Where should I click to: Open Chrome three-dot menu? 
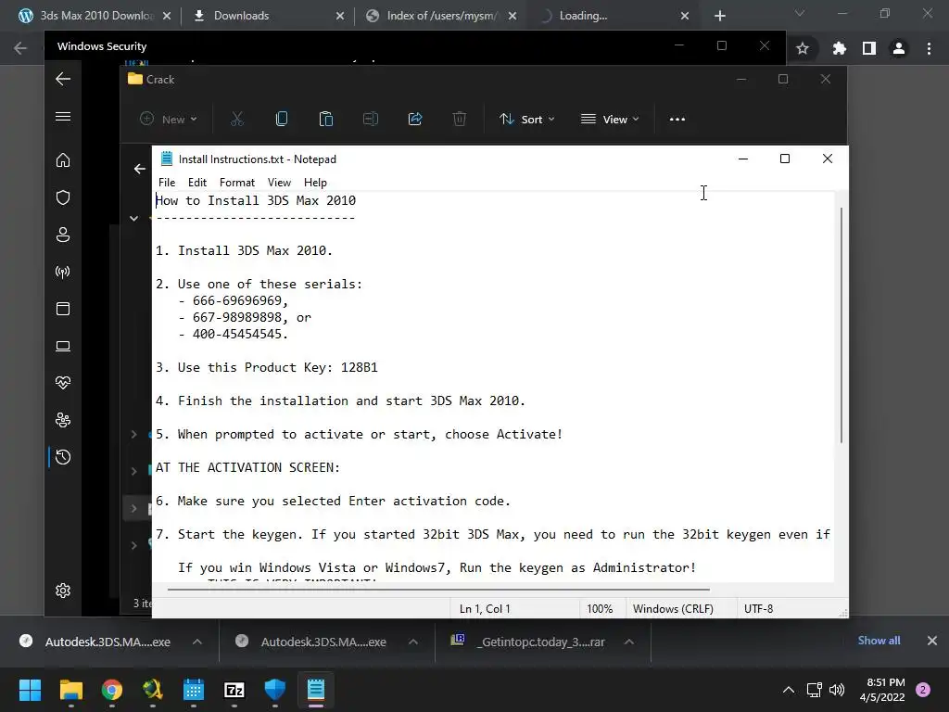pyautogui.click(x=929, y=48)
